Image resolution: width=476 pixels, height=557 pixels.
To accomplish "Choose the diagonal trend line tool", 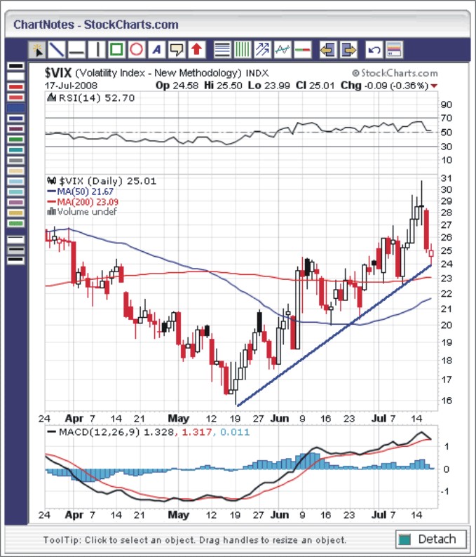I will point(56,50).
